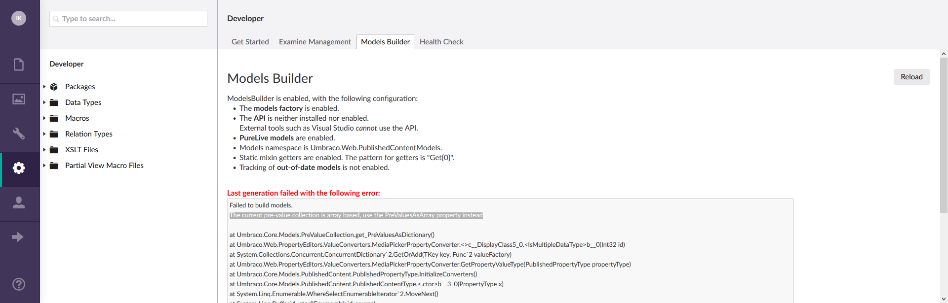This screenshot has width=948, height=303.
Task: Open the Developer section gear icon
Action: 19,168
